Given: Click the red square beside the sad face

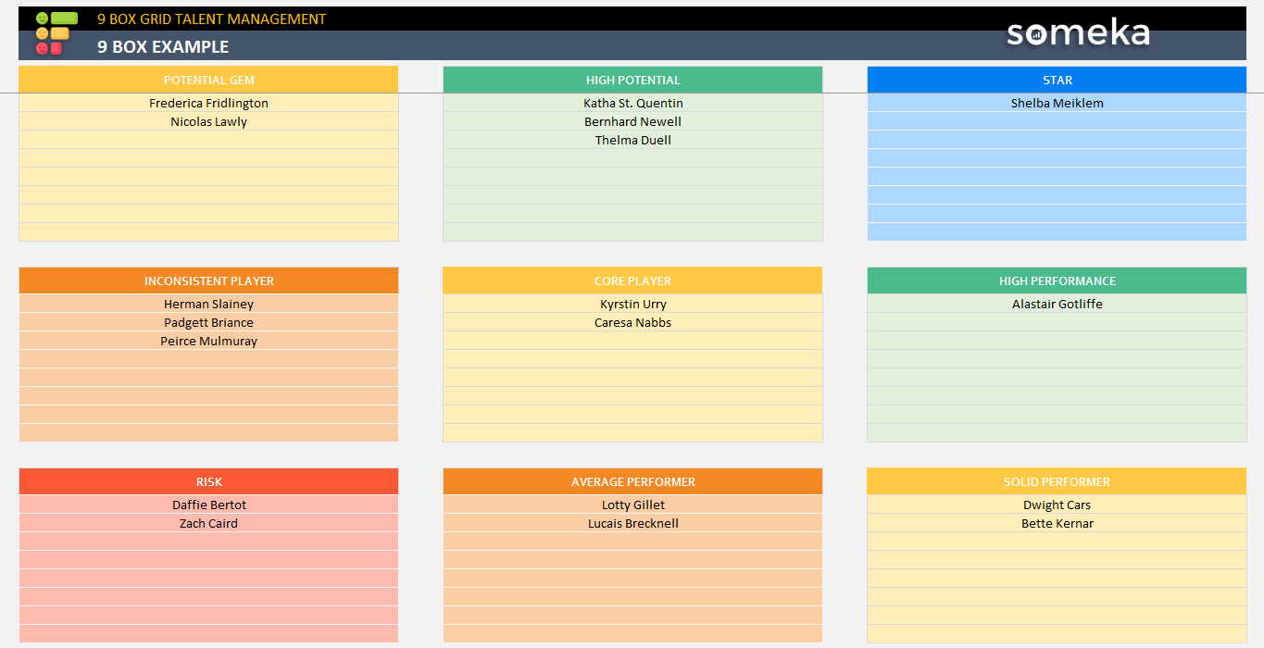Looking at the screenshot, I should (x=56, y=47).
